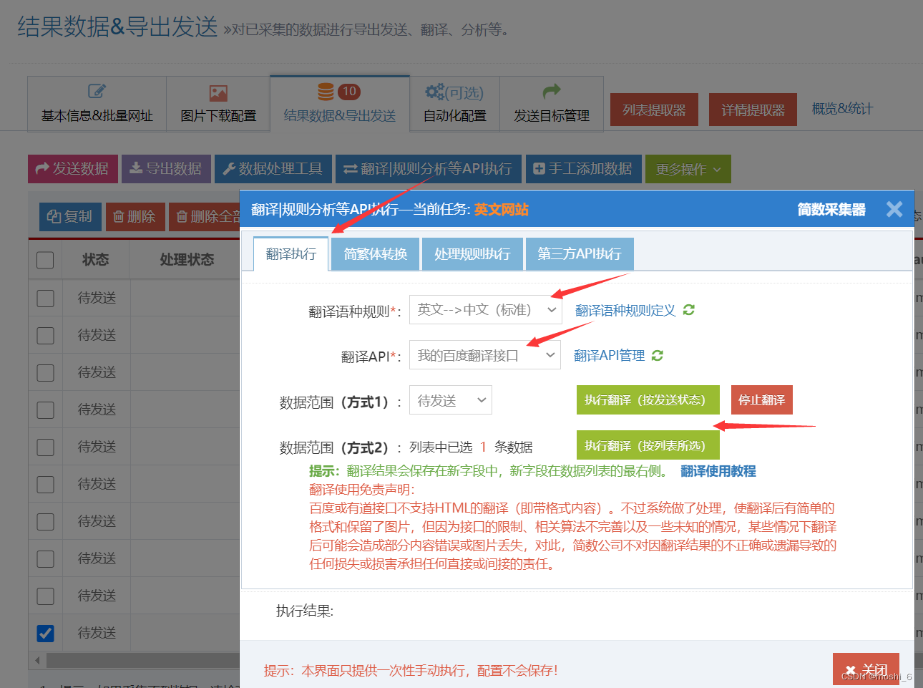Click the 导出数据 button
Viewport: 923px width, 688px height.
point(166,169)
